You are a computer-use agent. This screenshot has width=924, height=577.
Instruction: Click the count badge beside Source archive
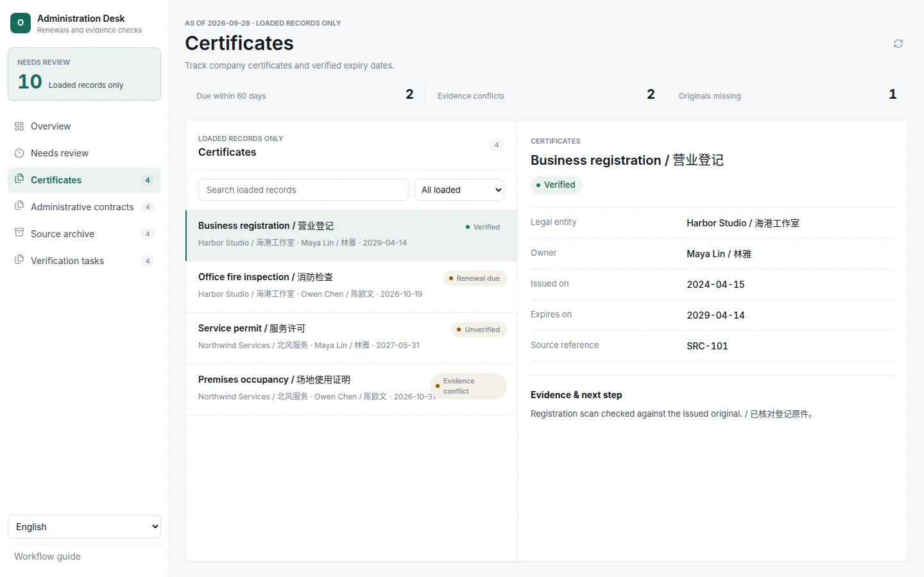pos(148,234)
